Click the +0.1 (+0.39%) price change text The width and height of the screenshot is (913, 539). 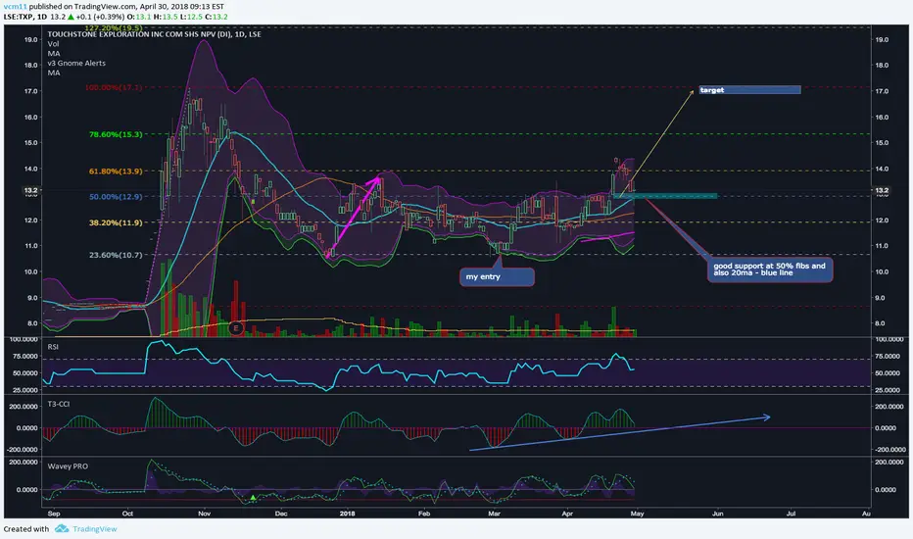tap(100, 17)
